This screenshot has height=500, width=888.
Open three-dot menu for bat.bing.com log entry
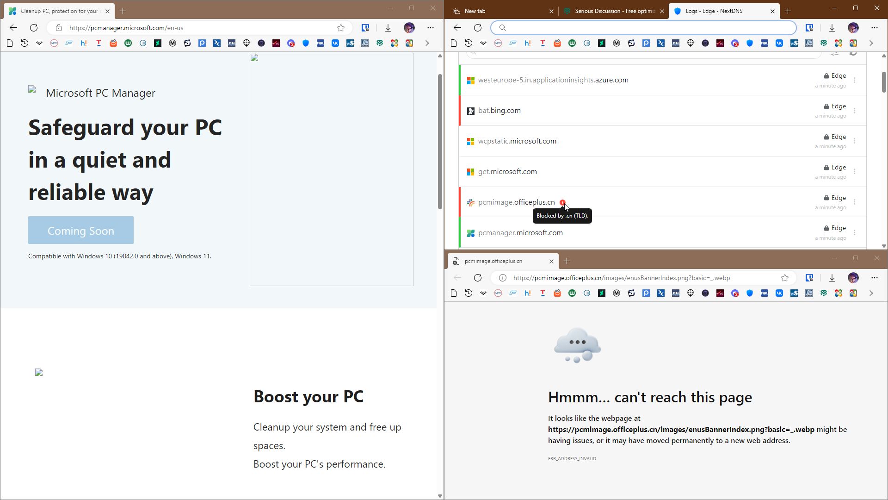(854, 111)
